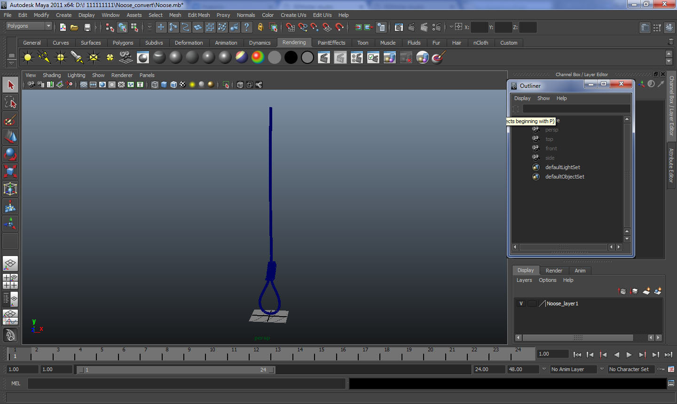Screen dimensions: 677x404
Task: Assign the ramp shader shelf icon
Action: [258, 58]
